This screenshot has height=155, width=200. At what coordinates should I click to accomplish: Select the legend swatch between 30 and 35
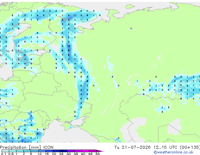(x=71, y=151)
